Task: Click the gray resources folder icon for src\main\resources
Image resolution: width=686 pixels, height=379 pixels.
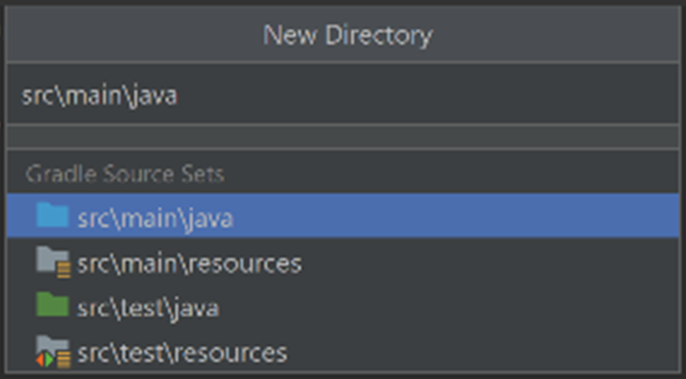Action: click(x=53, y=261)
